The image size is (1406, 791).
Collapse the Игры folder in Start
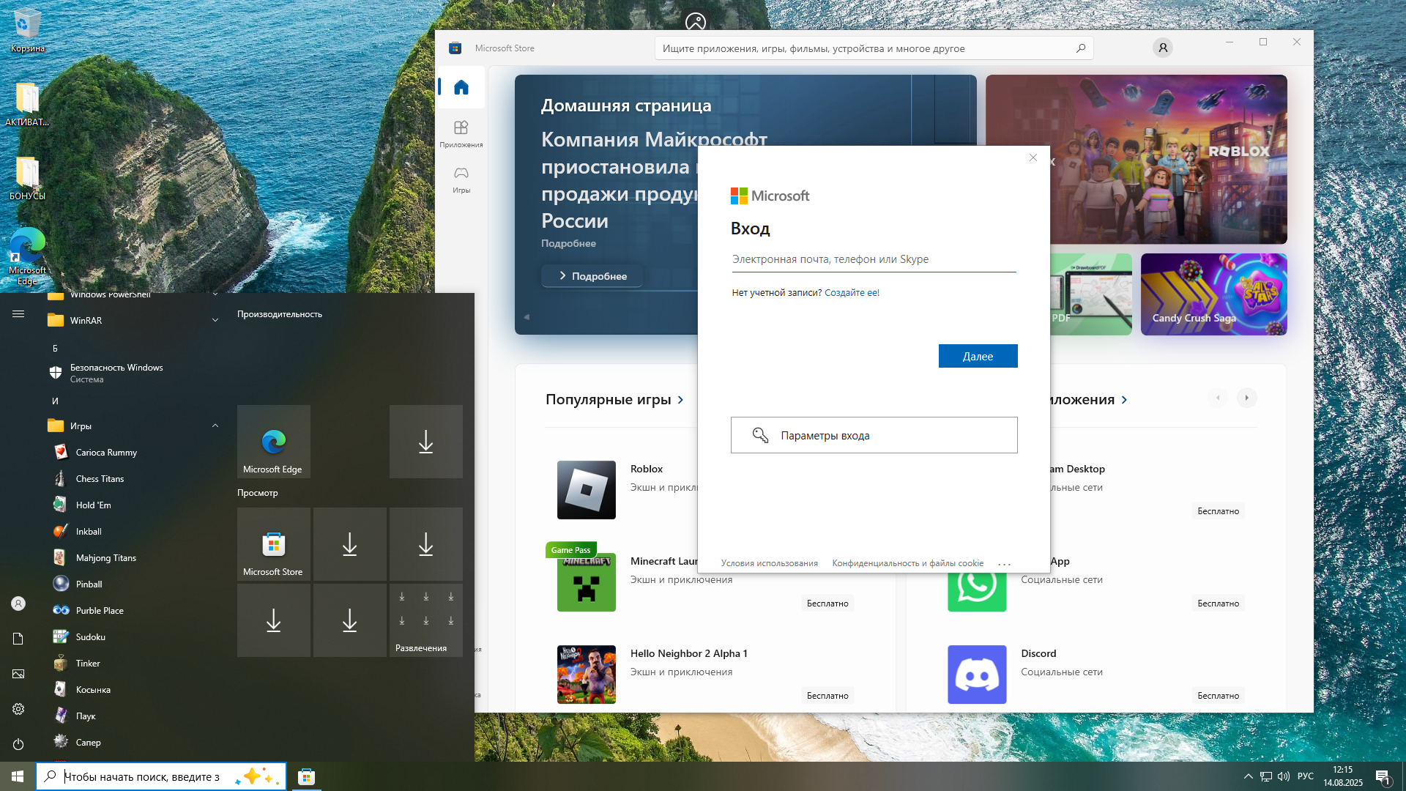click(215, 426)
